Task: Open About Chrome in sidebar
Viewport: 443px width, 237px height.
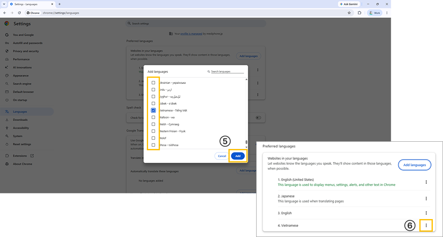Action: pos(22,164)
